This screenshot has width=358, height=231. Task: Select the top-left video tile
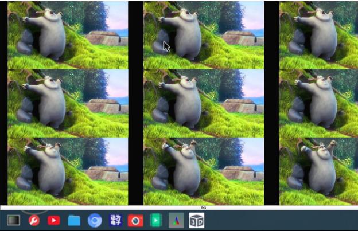pyautogui.click(x=68, y=35)
